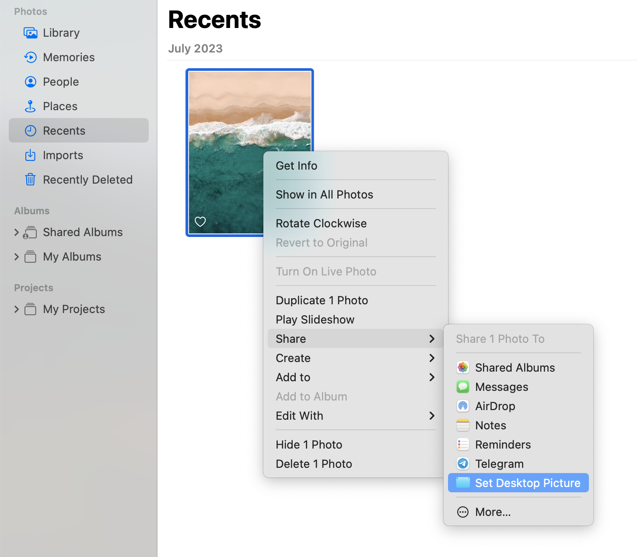Viewport: 637px width, 557px height.
Task: Share the photo via Telegram
Action: (x=518, y=464)
